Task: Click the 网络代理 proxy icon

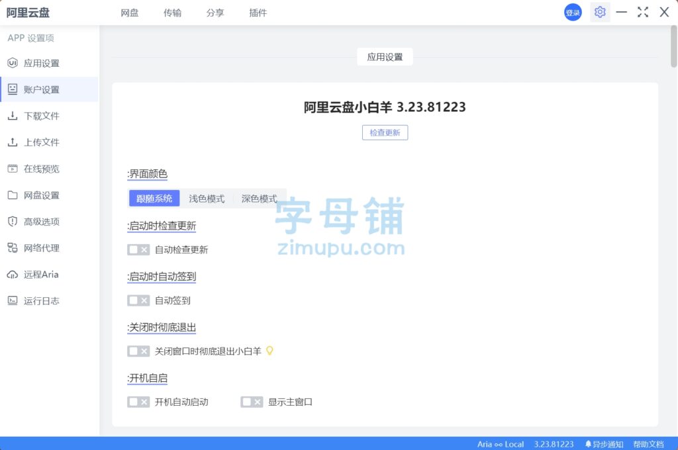Action: point(13,247)
